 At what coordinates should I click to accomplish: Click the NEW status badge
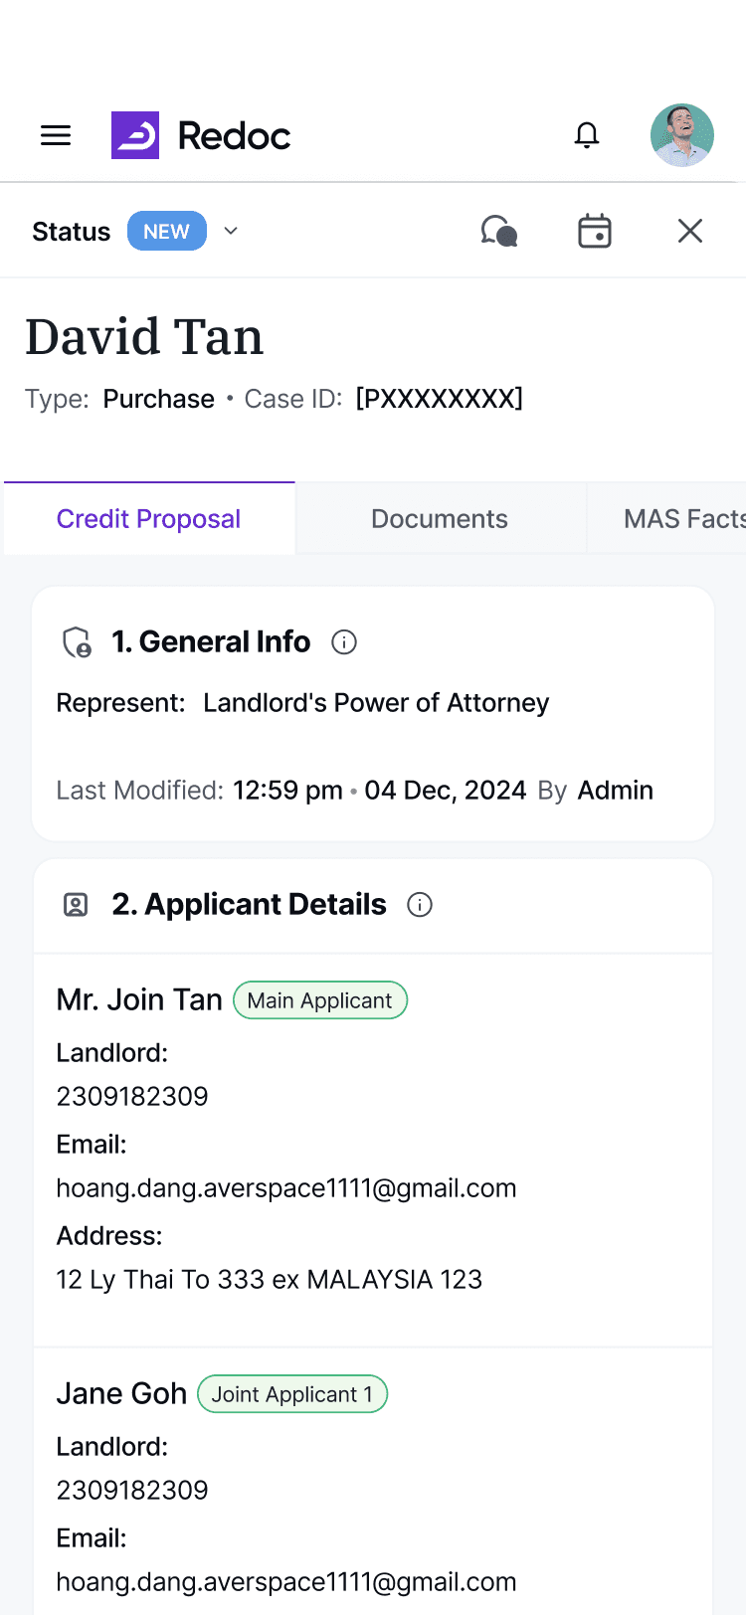point(166,232)
